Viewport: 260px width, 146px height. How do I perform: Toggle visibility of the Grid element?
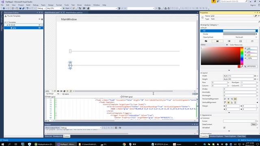[x=39, y=25]
